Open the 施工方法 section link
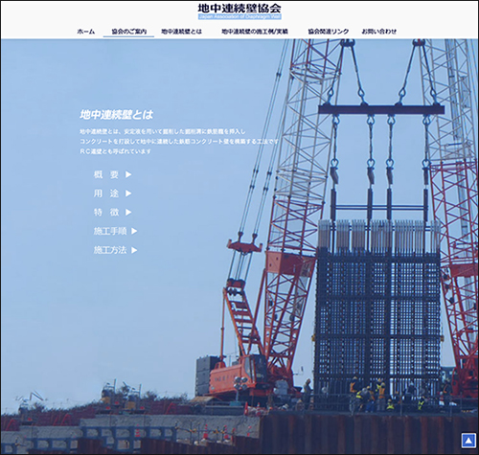Viewport: 479px width, 455px height. pyautogui.click(x=110, y=250)
